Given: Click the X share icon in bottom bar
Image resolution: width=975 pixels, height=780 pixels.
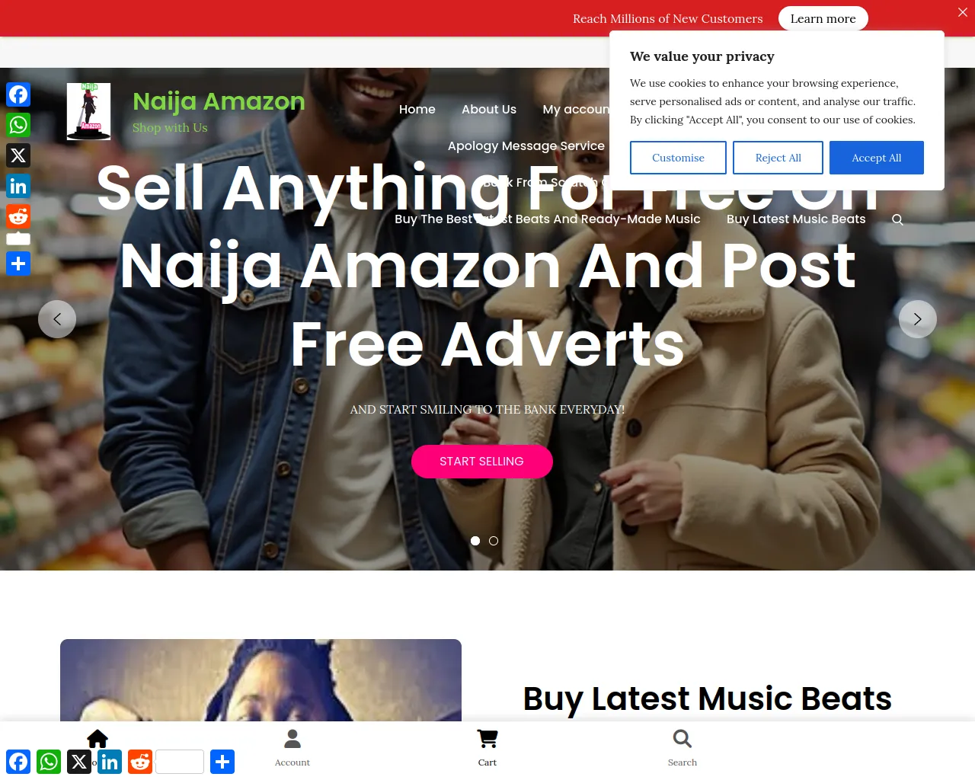Looking at the screenshot, I should [x=79, y=762].
